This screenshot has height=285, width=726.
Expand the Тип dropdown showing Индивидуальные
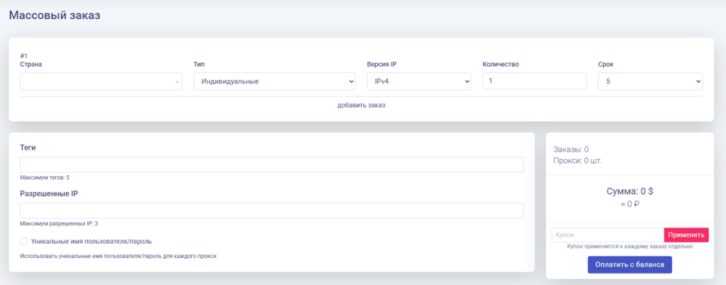274,82
